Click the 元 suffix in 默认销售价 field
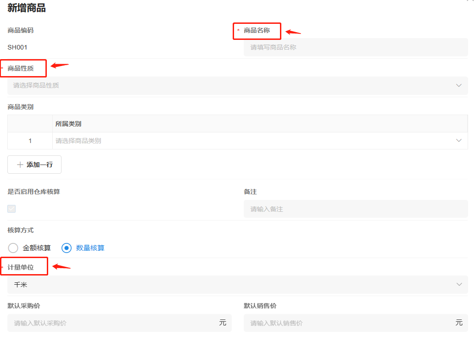The width and height of the screenshot is (475, 347). [x=458, y=323]
